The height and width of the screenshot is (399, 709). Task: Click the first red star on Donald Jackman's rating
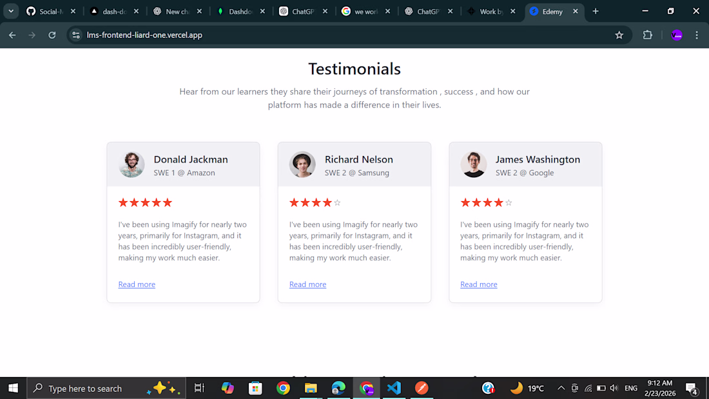click(x=123, y=202)
